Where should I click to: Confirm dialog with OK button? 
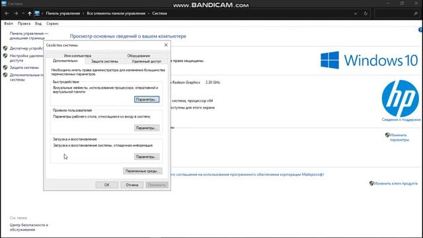(107, 185)
